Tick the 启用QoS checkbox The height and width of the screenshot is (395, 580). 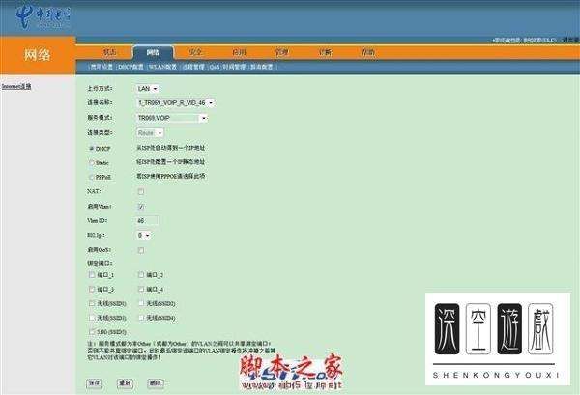point(141,250)
